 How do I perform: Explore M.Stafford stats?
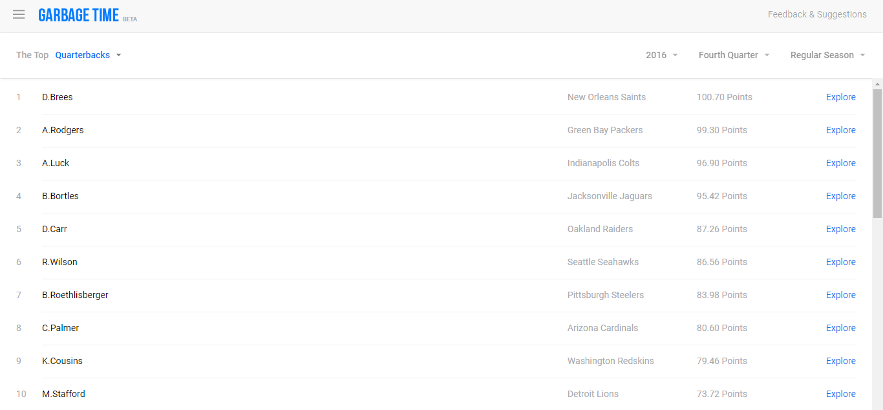pos(841,394)
